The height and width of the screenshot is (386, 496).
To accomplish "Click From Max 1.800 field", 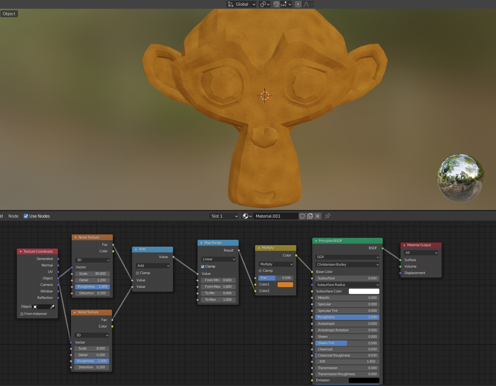I will pyautogui.click(x=218, y=287).
